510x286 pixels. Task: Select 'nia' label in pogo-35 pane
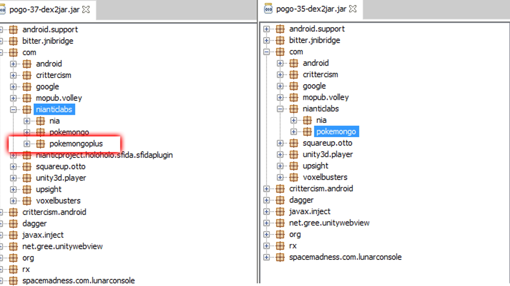coord(321,120)
